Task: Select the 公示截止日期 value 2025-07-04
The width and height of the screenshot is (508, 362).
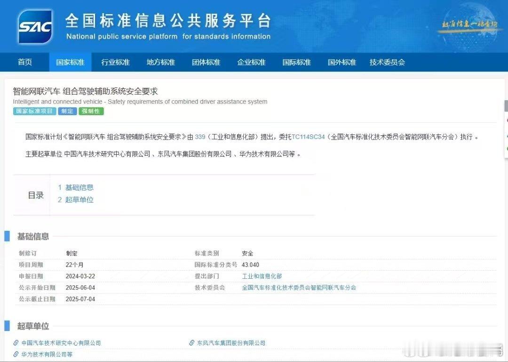Action: pos(80,299)
